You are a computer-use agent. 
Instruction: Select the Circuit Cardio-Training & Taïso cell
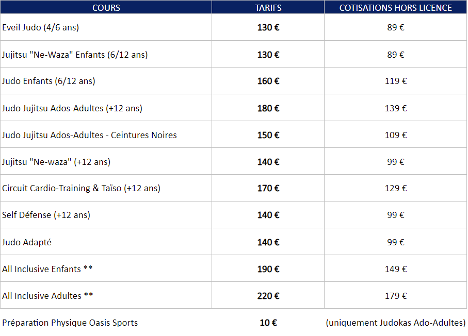click(81, 188)
